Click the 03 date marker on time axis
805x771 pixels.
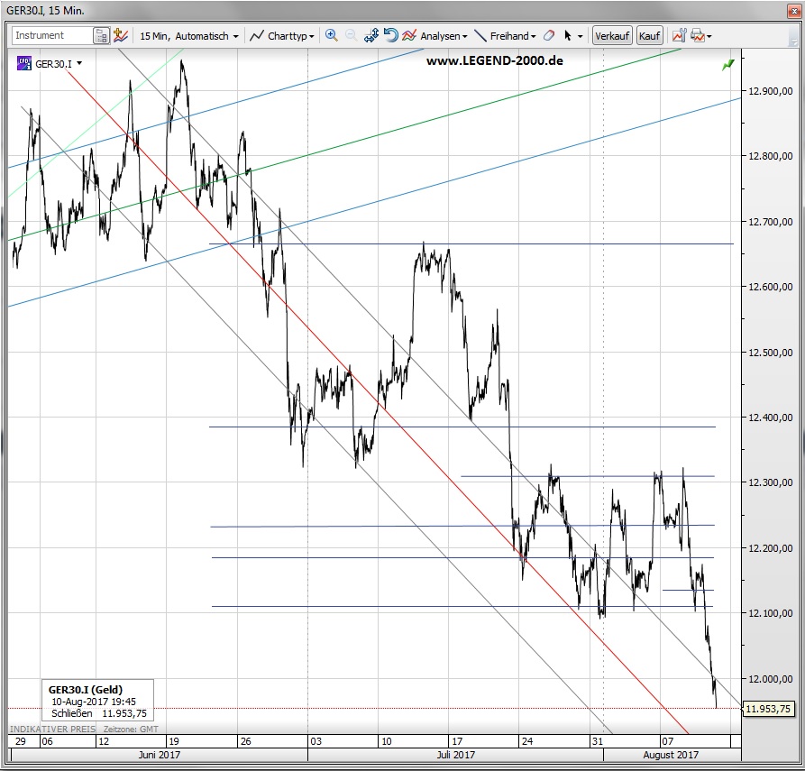316,741
